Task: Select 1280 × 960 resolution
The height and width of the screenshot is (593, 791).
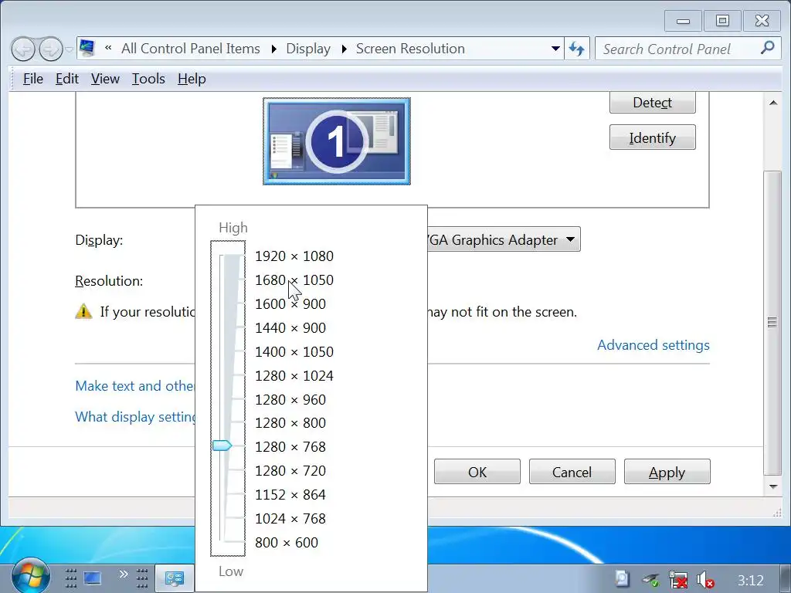Action: click(x=290, y=399)
